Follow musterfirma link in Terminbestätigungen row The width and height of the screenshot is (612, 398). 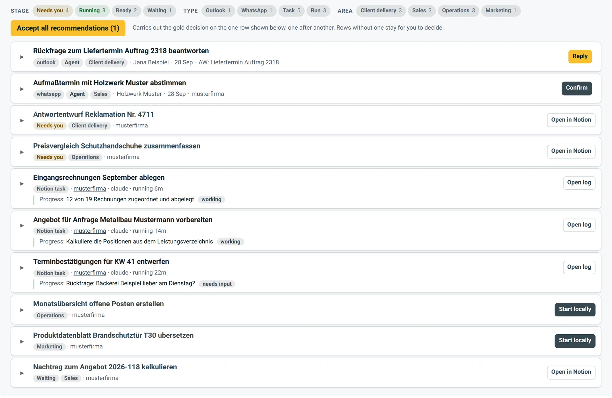[90, 273]
